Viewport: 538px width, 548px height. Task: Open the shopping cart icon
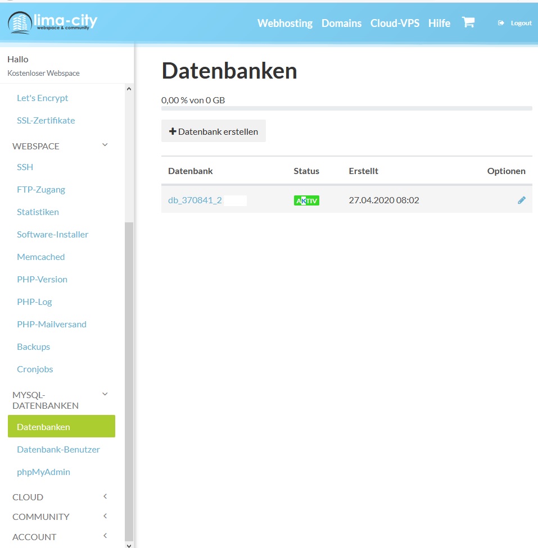(468, 22)
